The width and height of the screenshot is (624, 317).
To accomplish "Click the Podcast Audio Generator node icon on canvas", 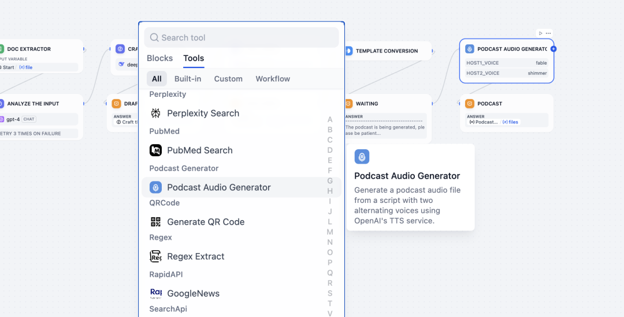I will 470,49.
